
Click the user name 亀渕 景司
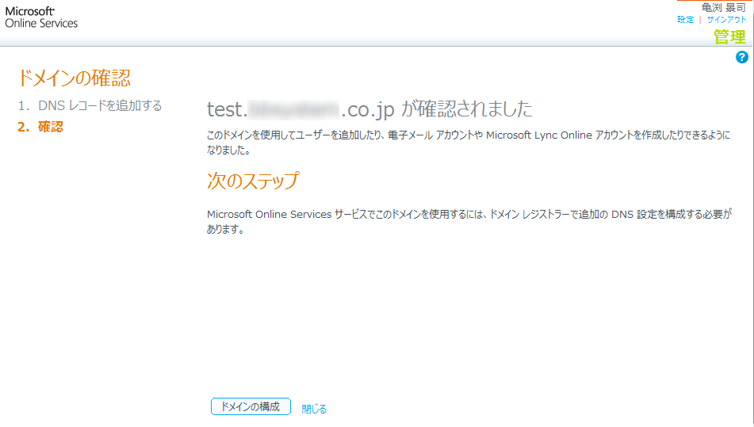click(723, 7)
